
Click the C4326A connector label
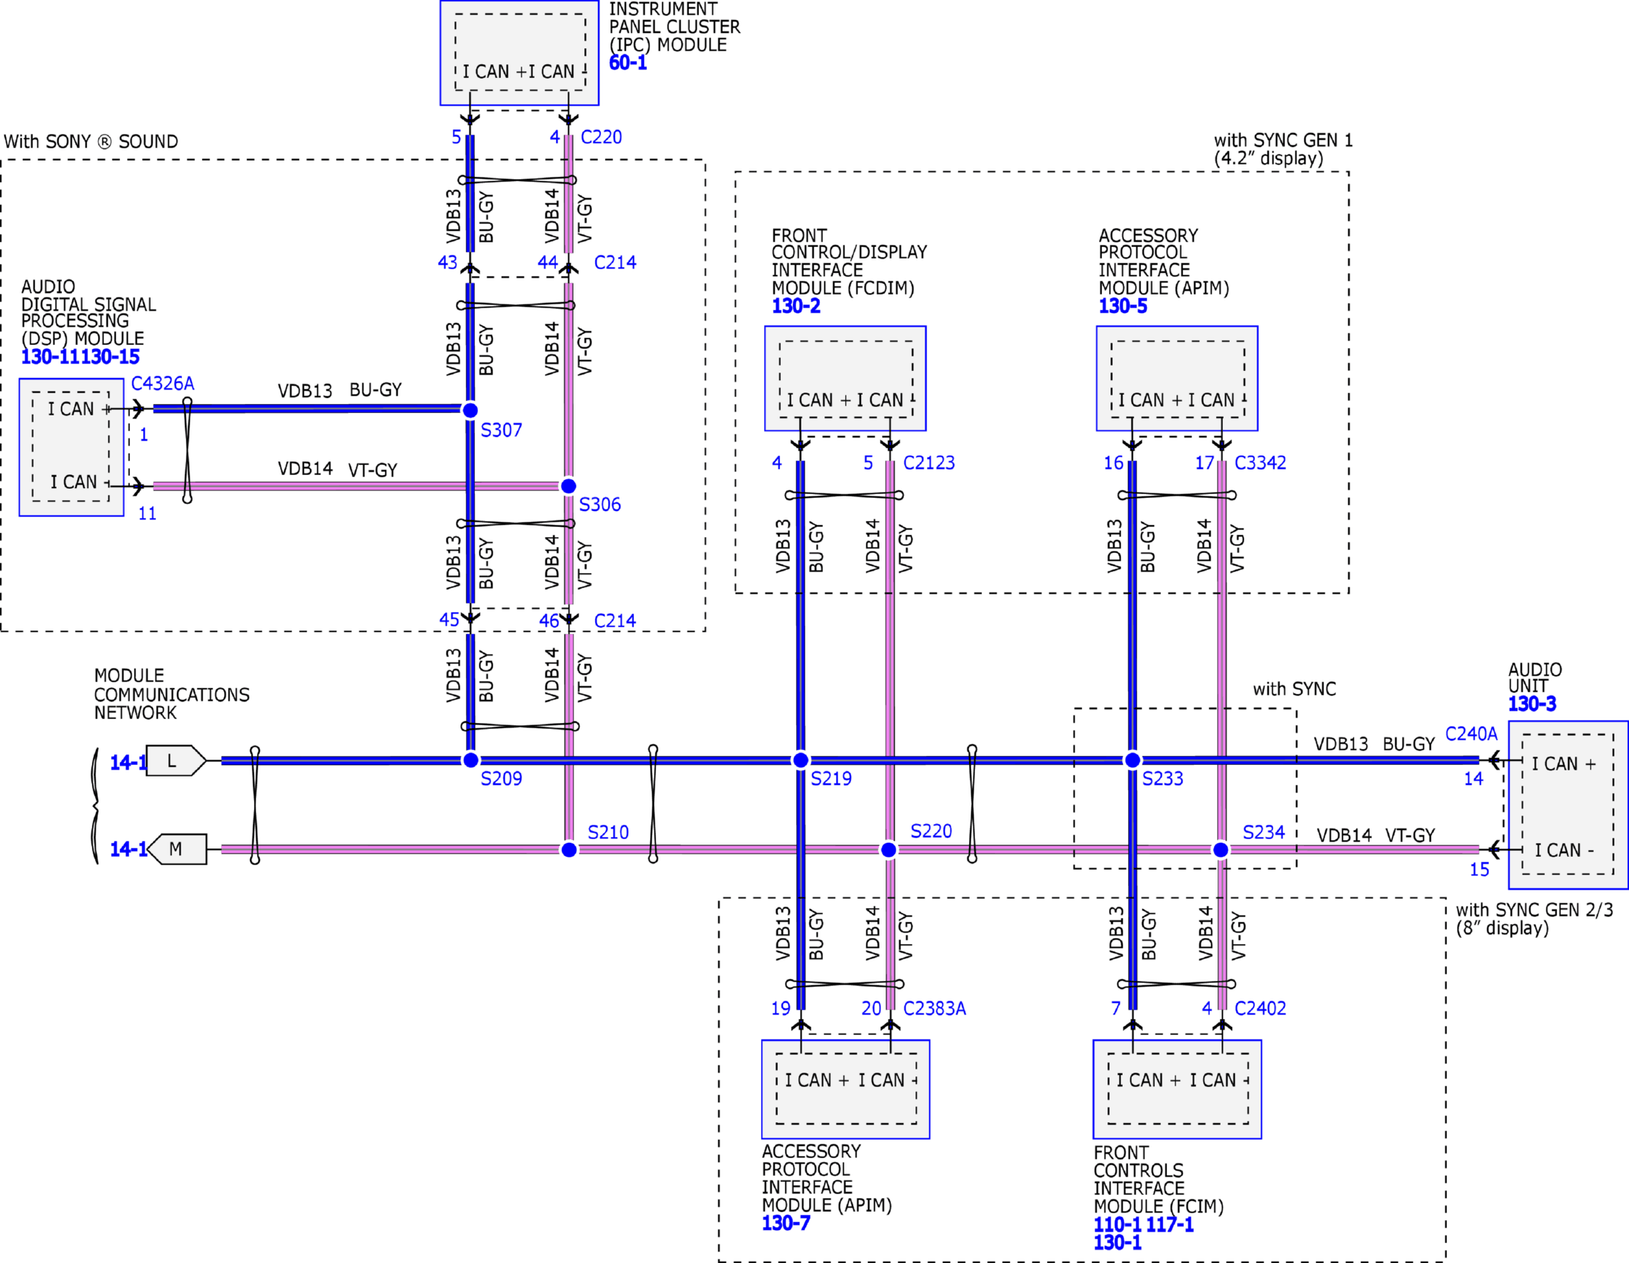pyautogui.click(x=162, y=383)
